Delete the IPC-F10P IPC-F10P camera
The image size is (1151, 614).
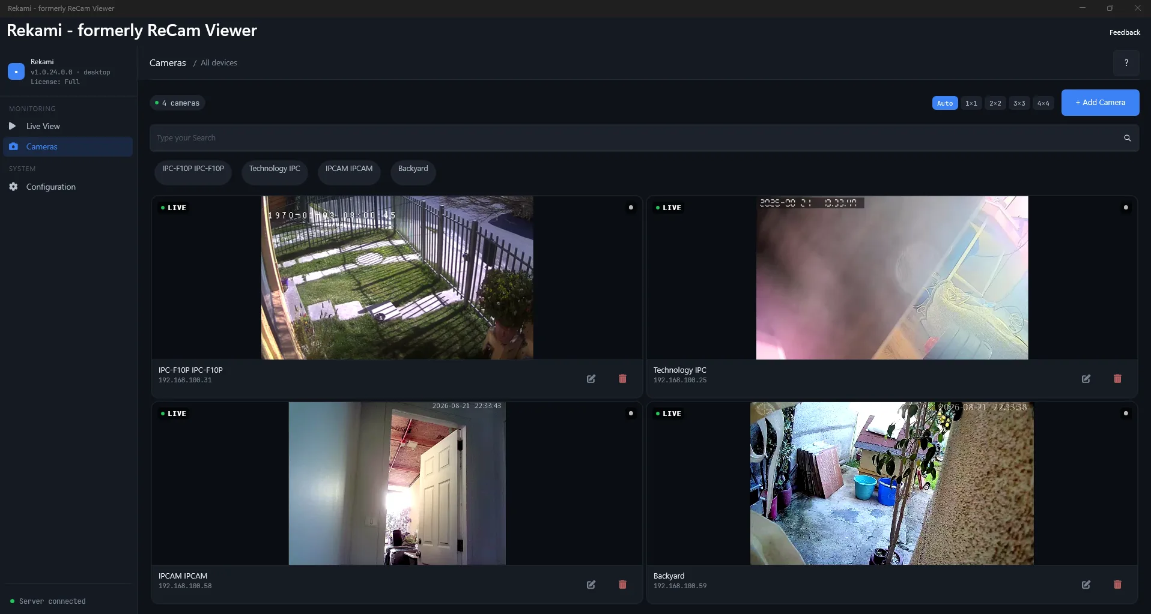pos(622,379)
